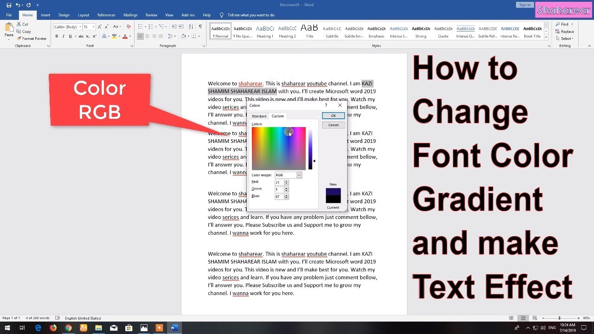Open the Color model dropdown

(x=299, y=175)
